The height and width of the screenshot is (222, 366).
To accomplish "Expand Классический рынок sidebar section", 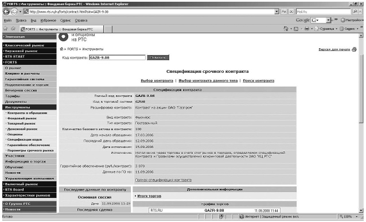I will point(29,45).
